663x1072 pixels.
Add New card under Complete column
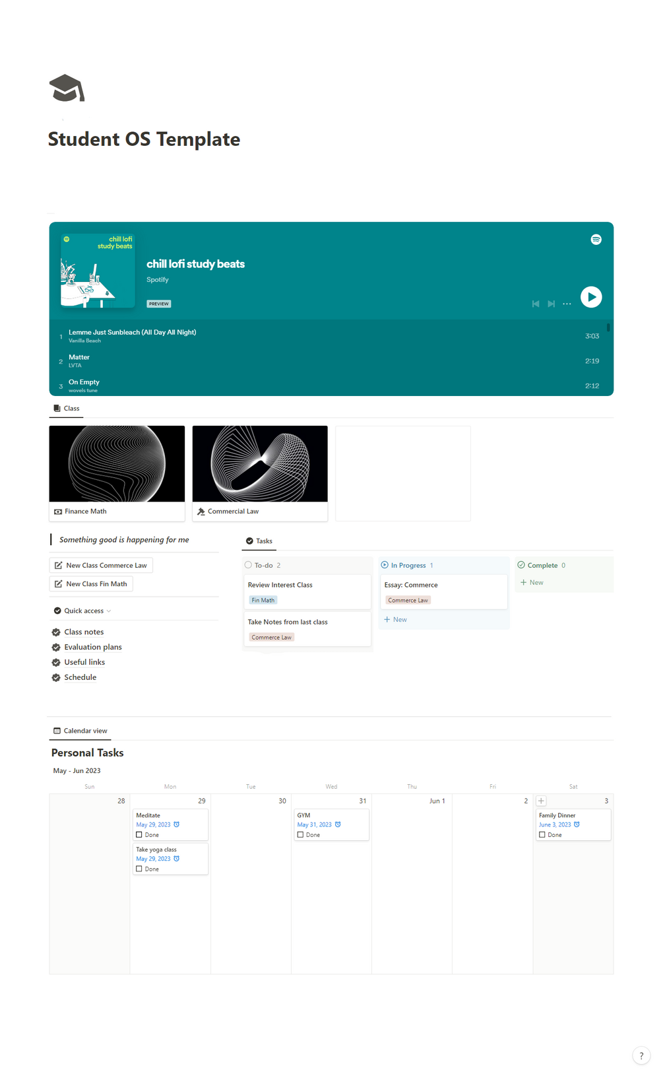(532, 583)
